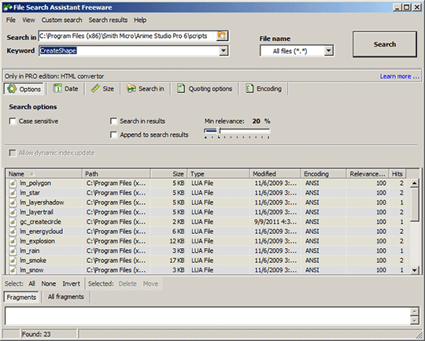Click the file icon of lm_layershadow row

tap(13, 202)
